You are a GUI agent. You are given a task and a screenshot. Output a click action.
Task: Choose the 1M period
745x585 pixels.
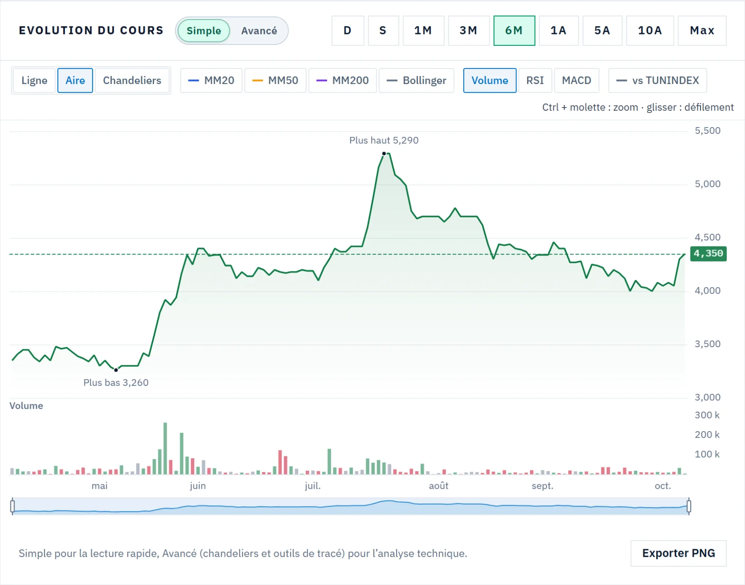click(x=423, y=31)
